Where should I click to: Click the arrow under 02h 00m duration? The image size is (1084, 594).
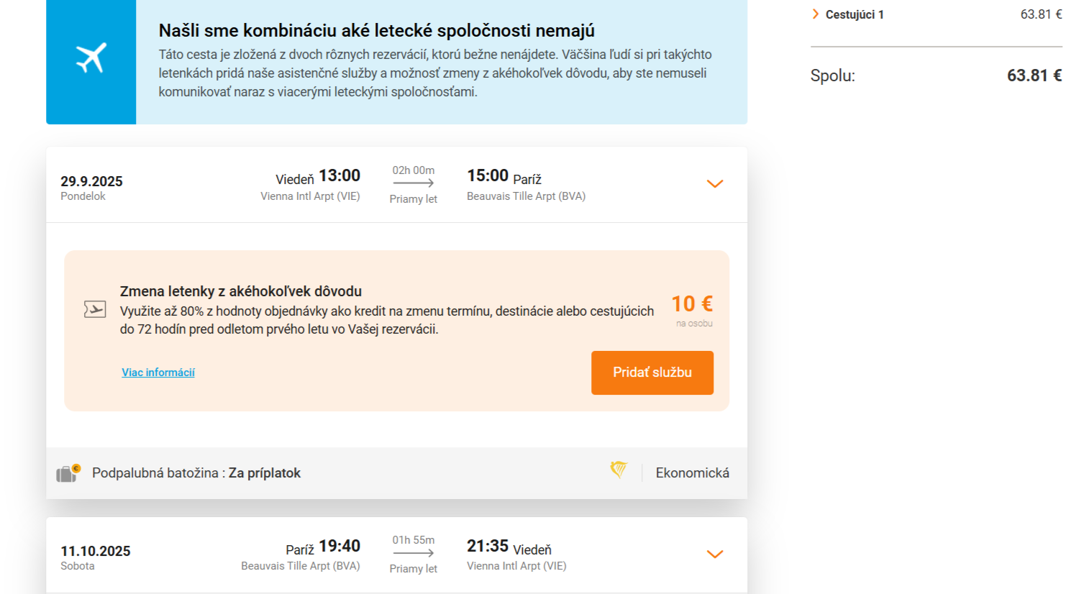point(414,183)
